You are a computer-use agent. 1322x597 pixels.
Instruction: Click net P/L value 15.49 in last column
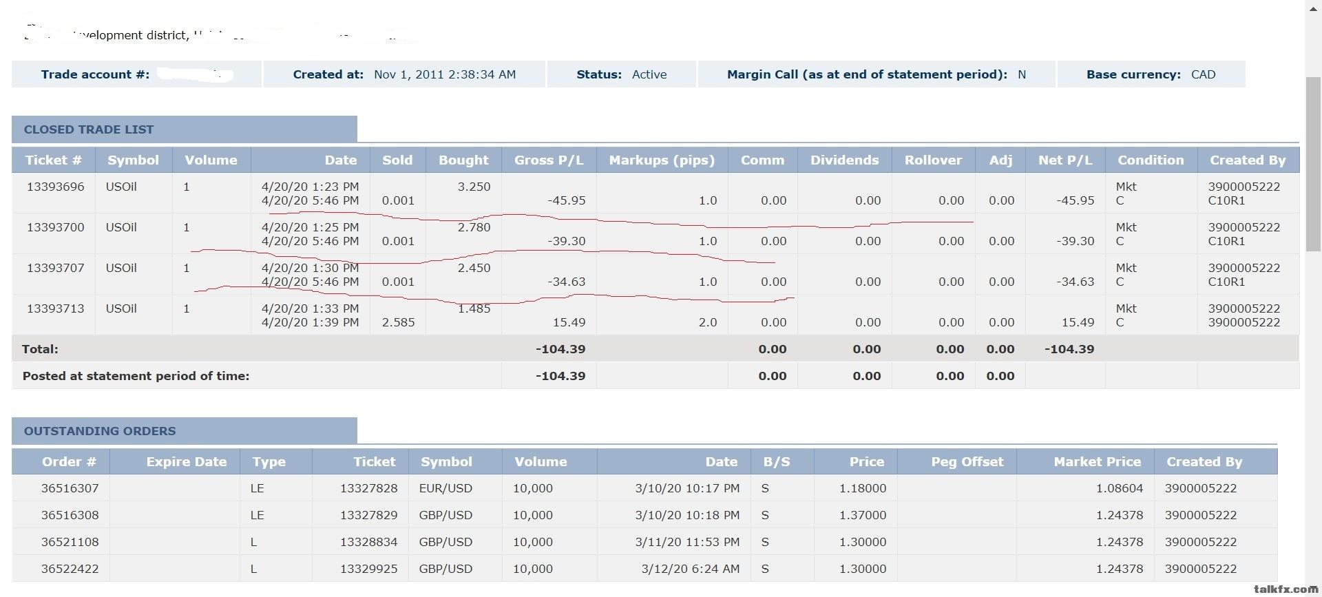[1078, 322]
